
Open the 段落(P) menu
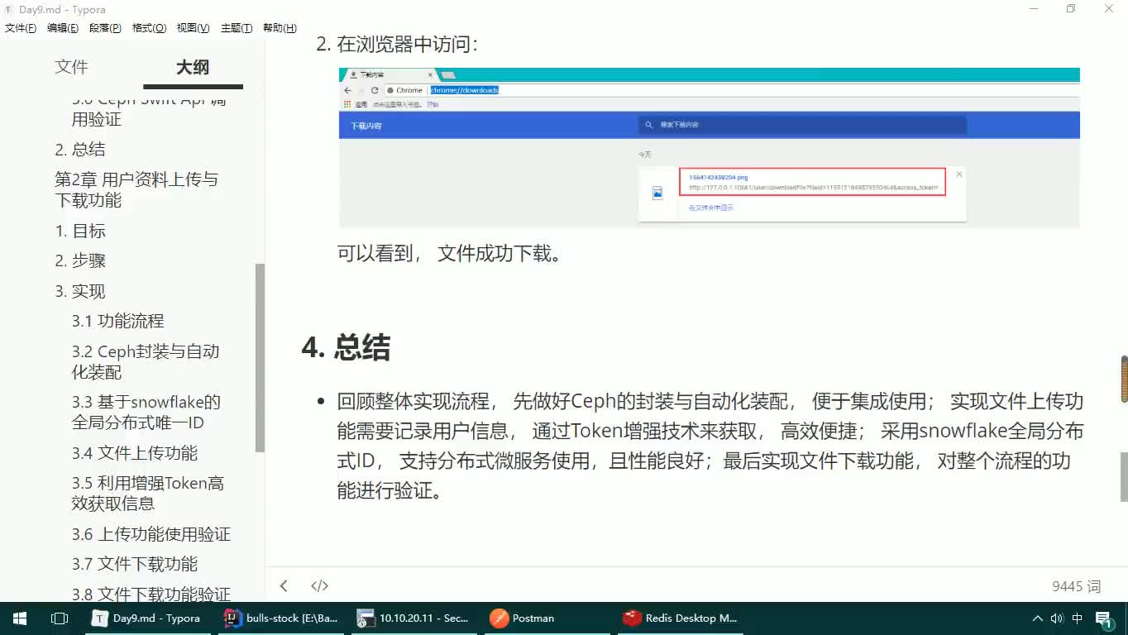[x=105, y=28]
